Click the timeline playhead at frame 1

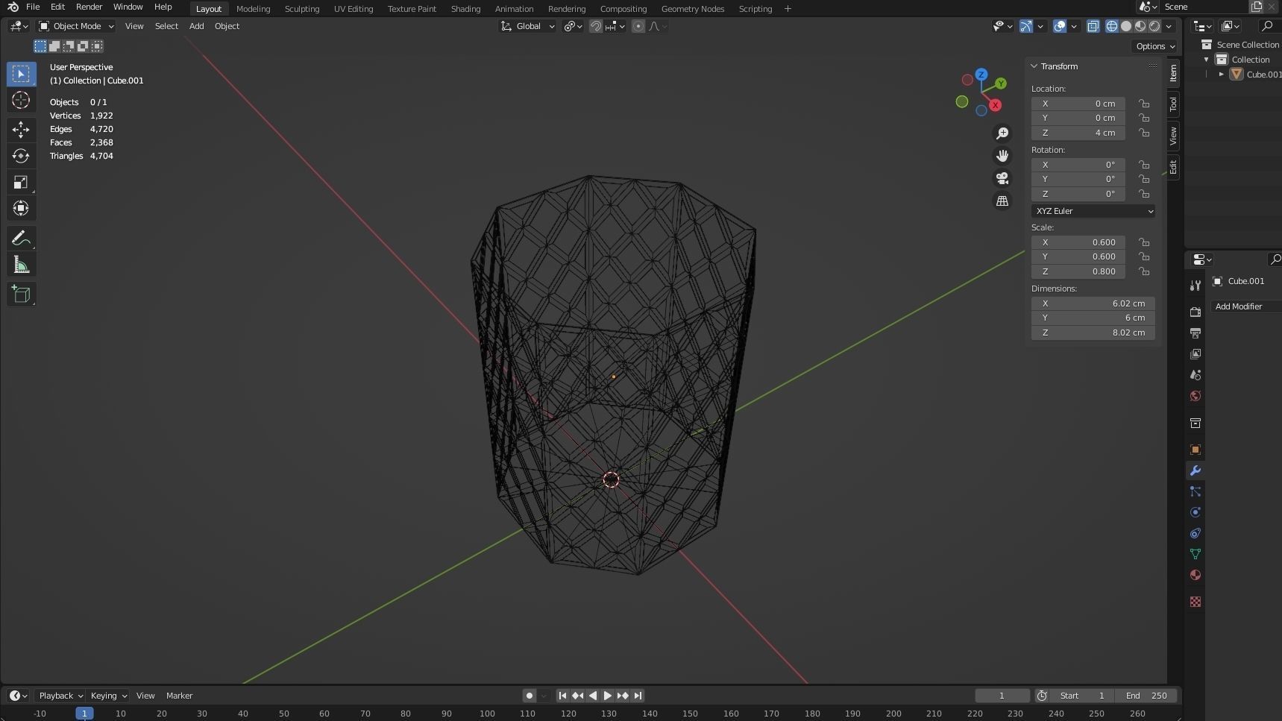[84, 714]
